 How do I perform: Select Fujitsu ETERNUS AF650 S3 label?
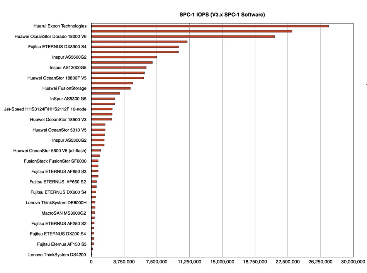tap(59, 171)
